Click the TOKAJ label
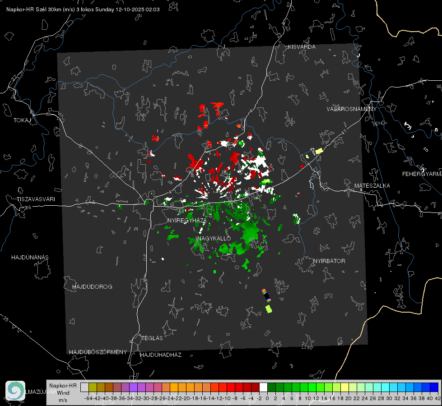 pos(22,120)
